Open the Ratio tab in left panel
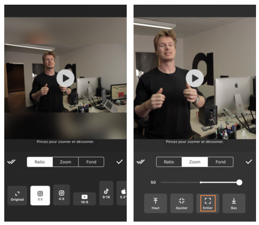The height and width of the screenshot is (225, 259). click(40, 162)
